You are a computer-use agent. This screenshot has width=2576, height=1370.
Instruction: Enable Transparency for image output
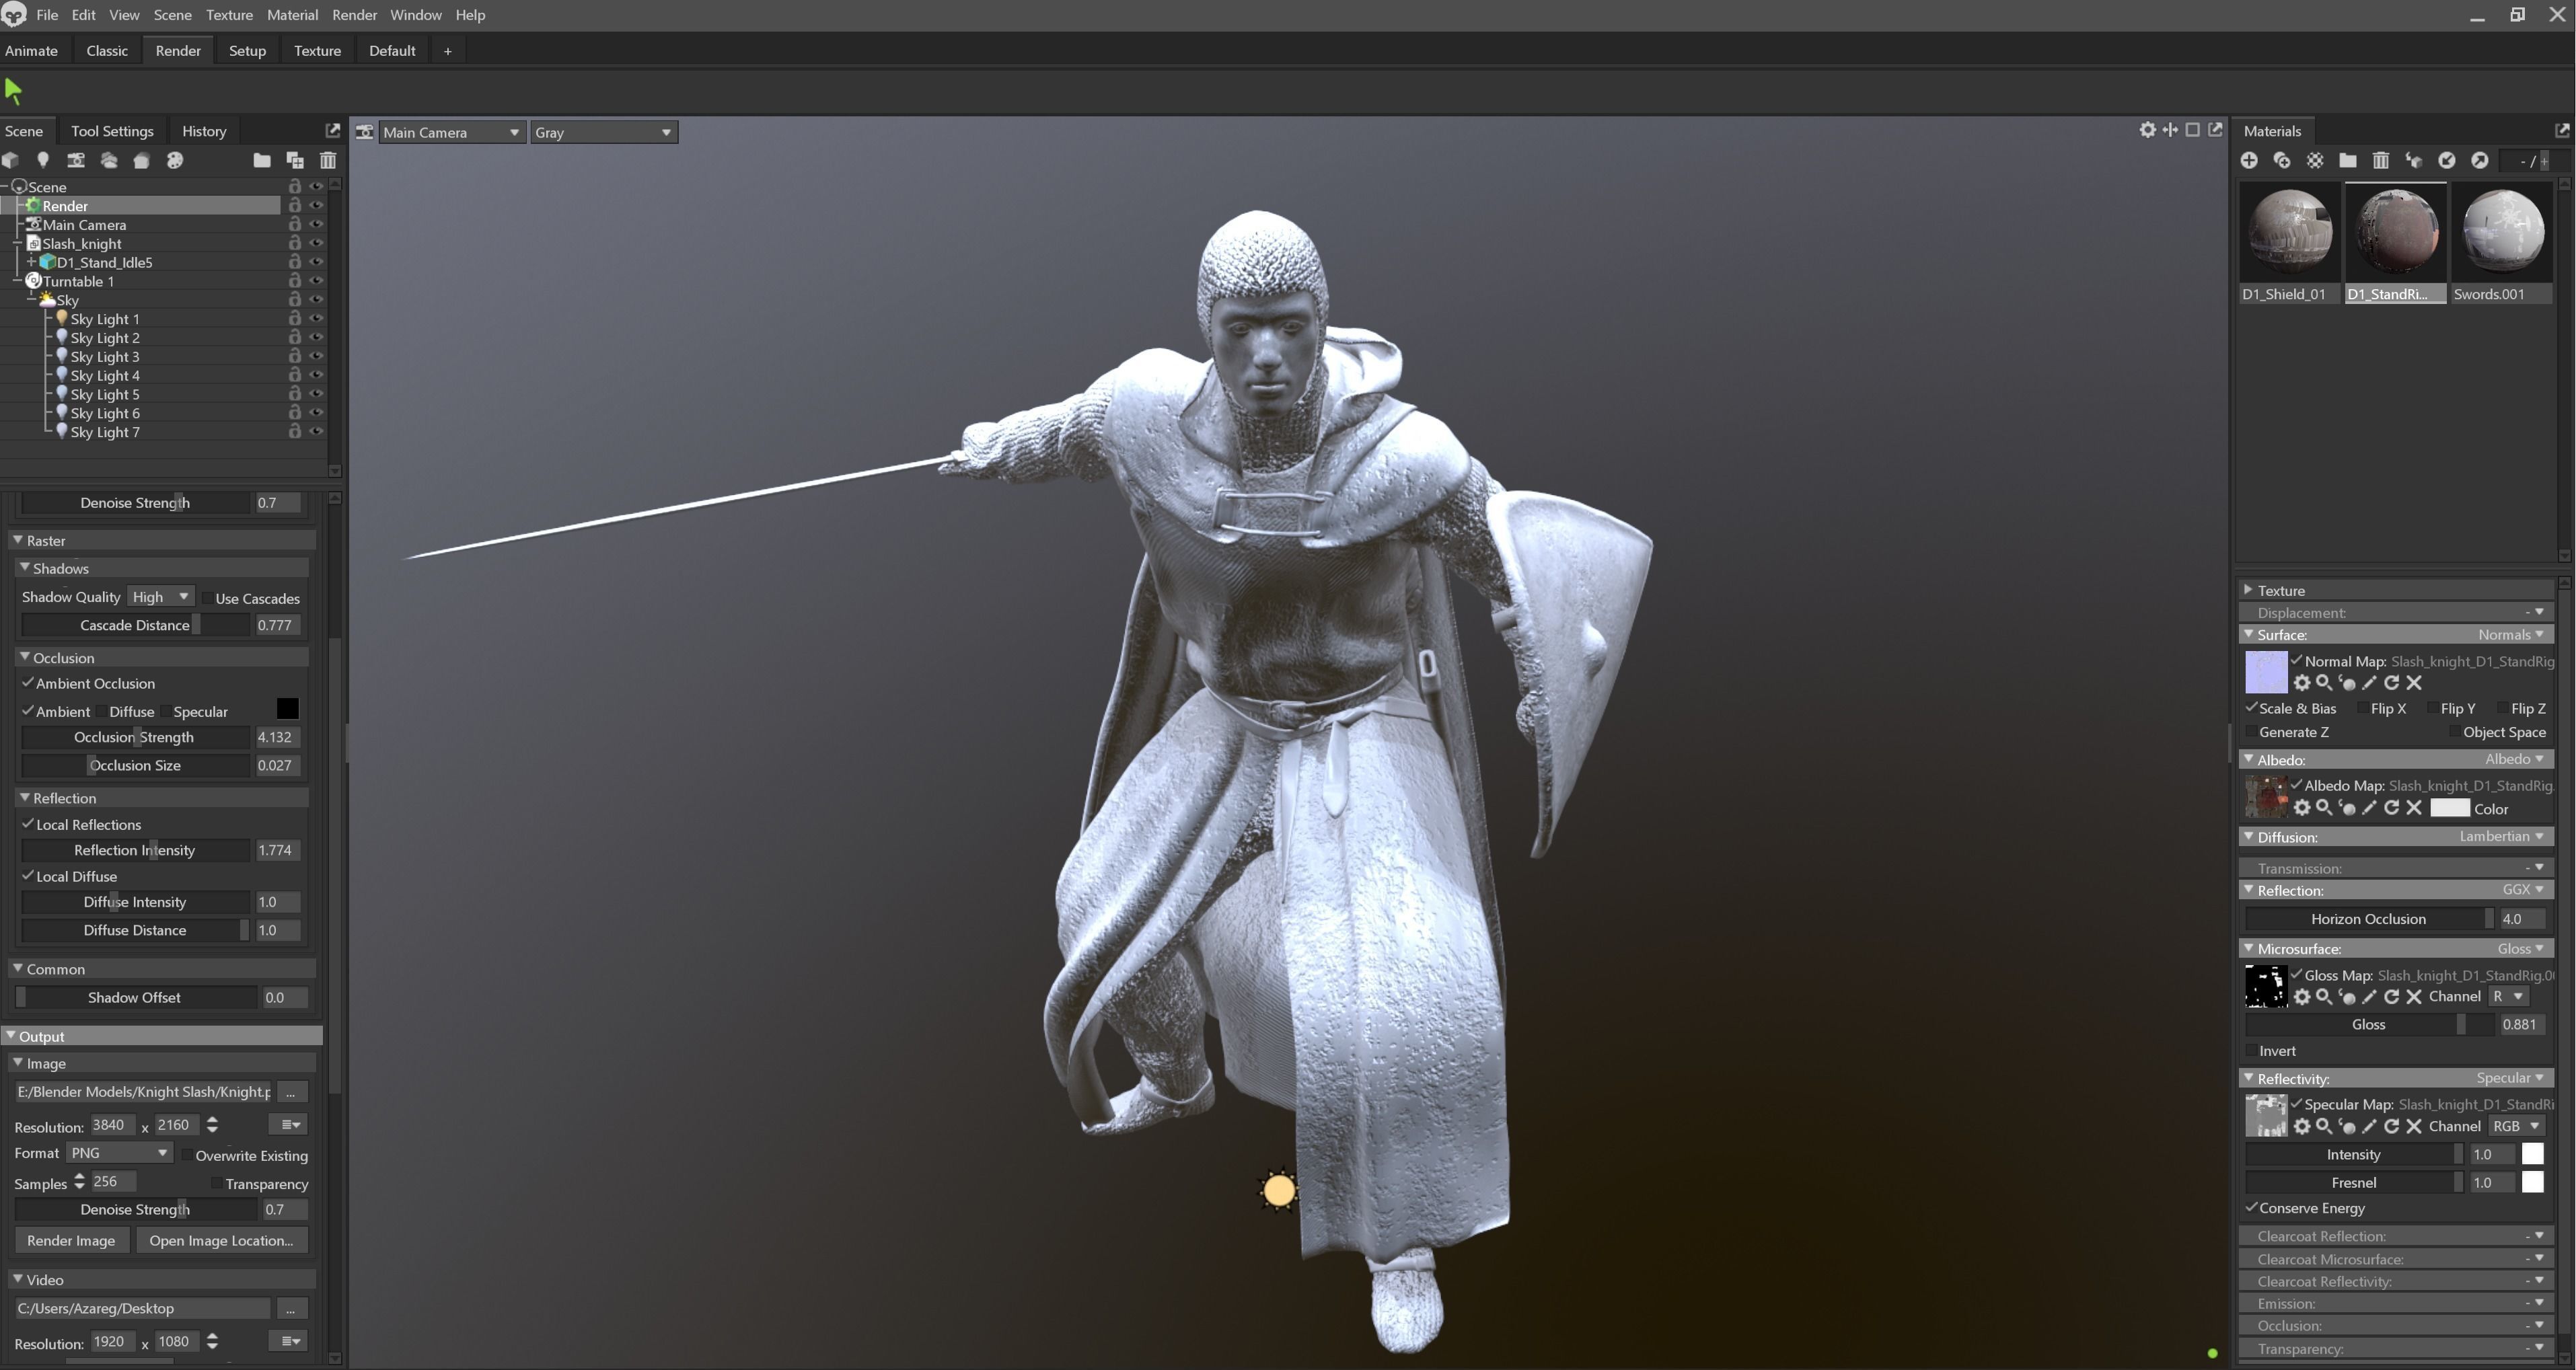pyautogui.click(x=217, y=1184)
